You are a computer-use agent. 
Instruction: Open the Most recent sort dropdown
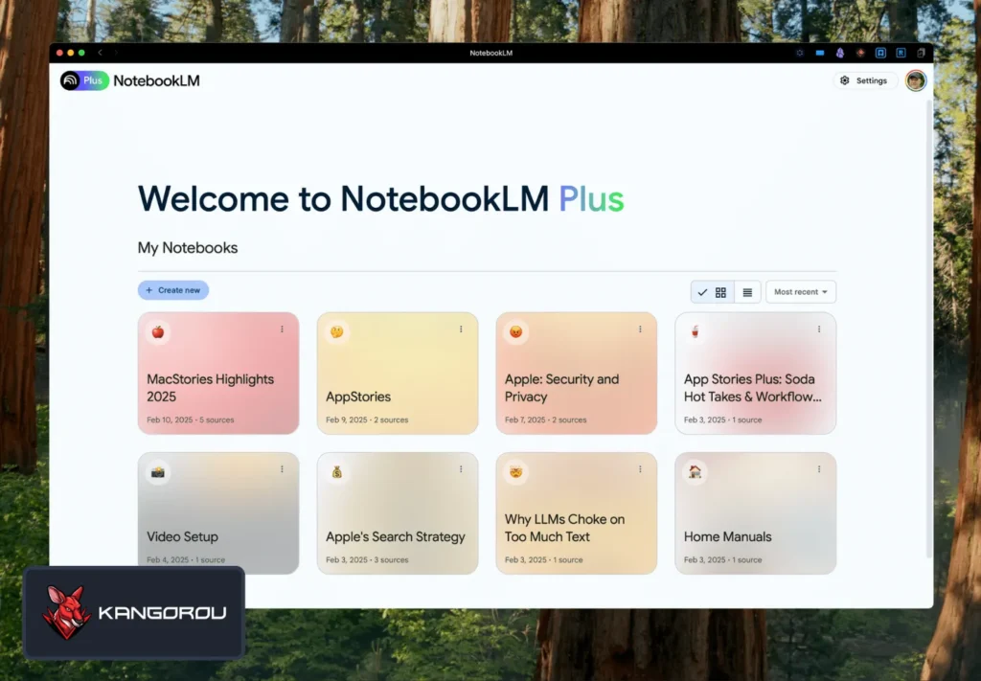pos(801,292)
